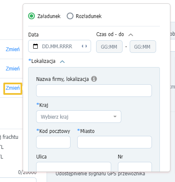Click the Nr input field
The image size is (175, 182).
[x=135, y=166]
